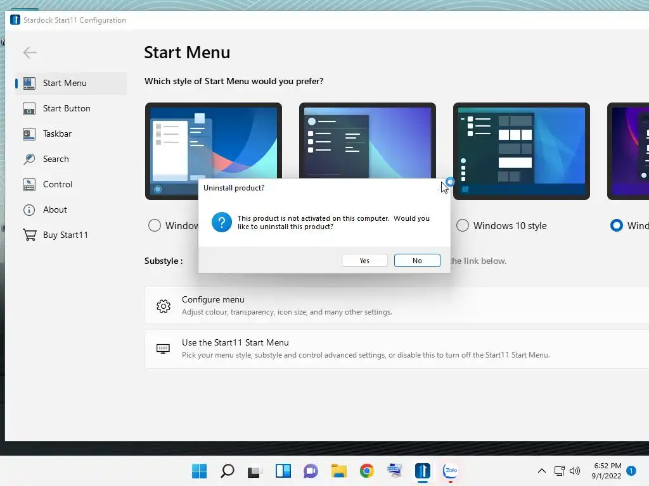
Task: Open the About page
Action: pos(71,209)
